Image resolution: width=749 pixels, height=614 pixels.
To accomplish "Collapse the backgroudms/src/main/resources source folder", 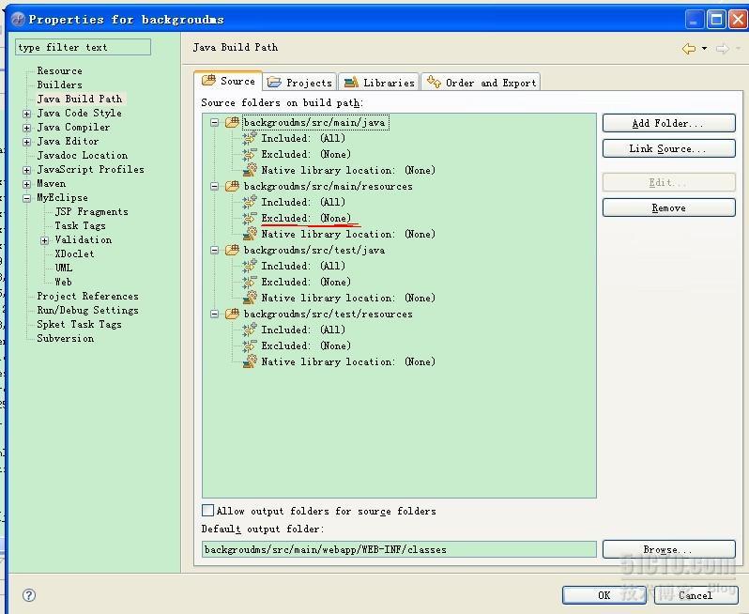I will click(215, 186).
